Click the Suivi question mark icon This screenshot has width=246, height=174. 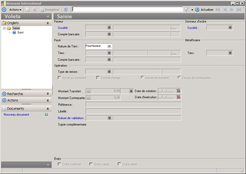point(14,32)
